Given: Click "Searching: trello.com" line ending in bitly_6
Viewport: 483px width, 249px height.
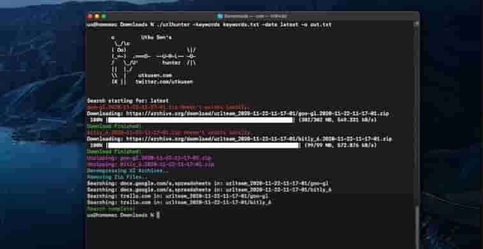Looking at the screenshot, I should [x=179, y=203].
